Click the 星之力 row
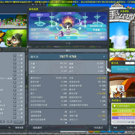 pos(87,112)
